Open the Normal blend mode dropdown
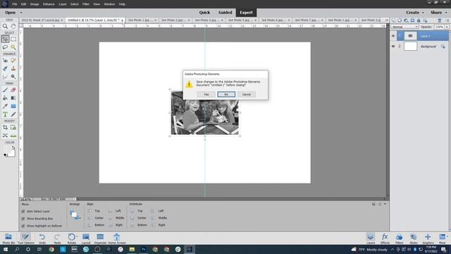Image resolution: width=451 pixels, height=254 pixels. [x=404, y=27]
